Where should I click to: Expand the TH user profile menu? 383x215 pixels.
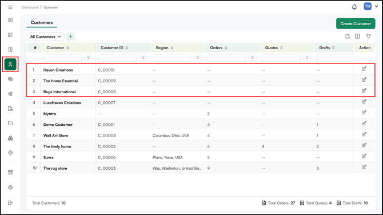[371, 7]
